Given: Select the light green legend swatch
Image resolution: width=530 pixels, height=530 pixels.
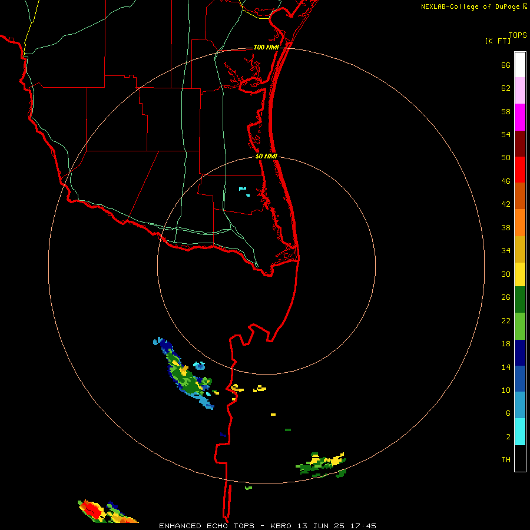Looking at the screenshot, I should pos(520,326).
